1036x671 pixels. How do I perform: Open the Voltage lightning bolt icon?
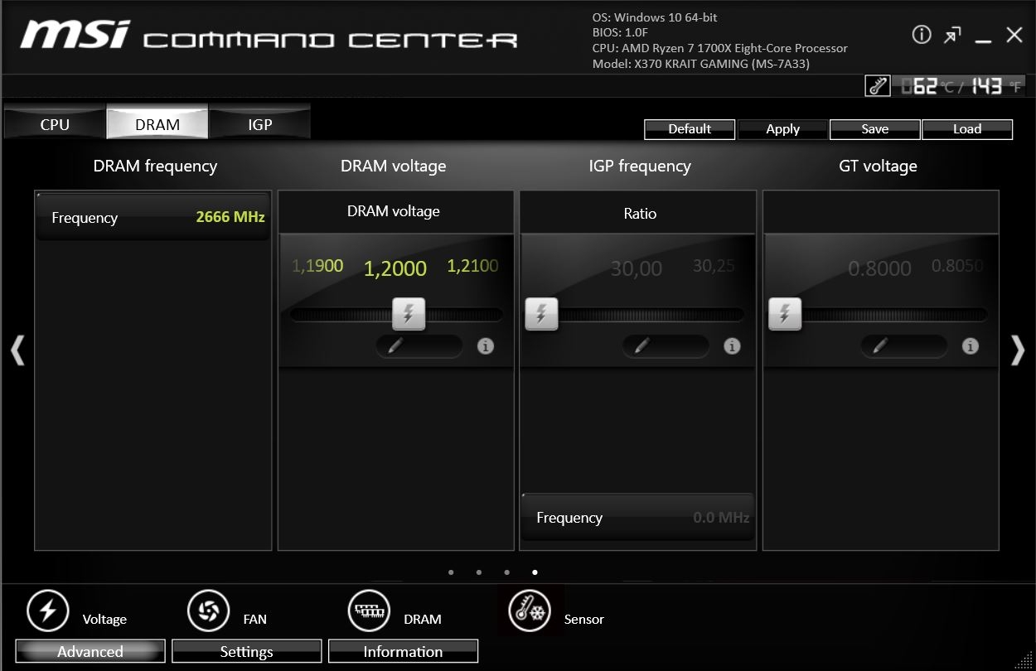coord(48,611)
